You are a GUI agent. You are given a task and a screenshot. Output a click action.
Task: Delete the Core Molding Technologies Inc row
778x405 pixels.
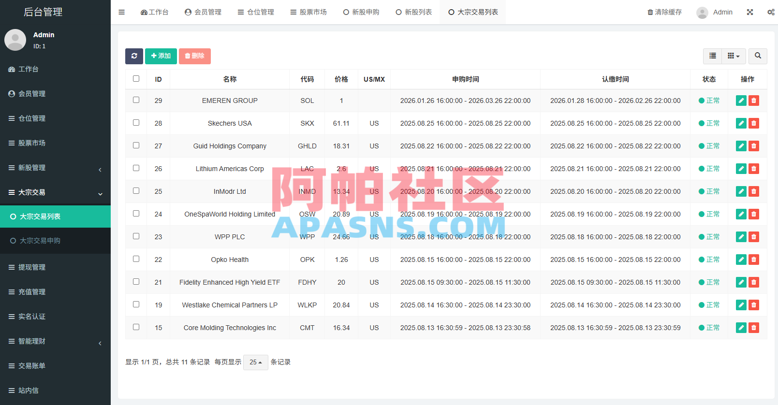pyautogui.click(x=754, y=328)
